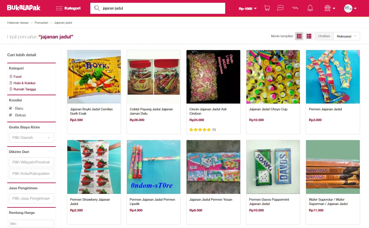
Task: Open the shopping cart icon
Action: (x=267, y=8)
